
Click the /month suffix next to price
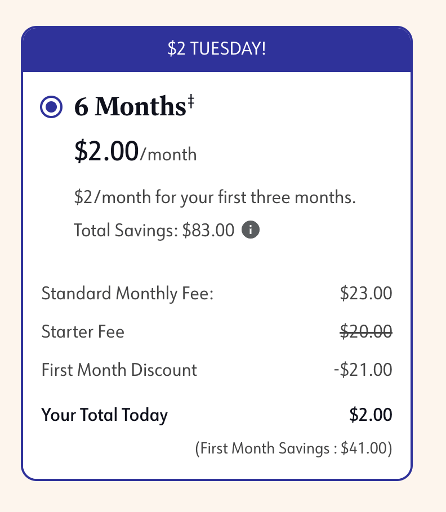point(168,154)
